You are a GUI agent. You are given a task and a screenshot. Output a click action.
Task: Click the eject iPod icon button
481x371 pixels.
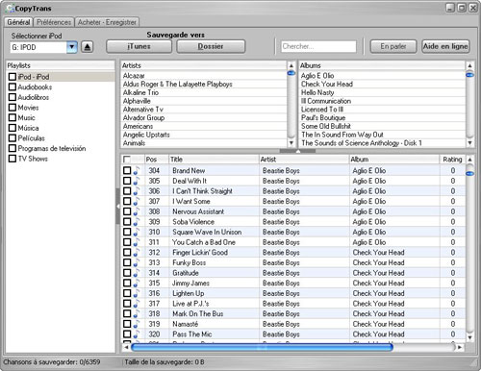coord(88,47)
